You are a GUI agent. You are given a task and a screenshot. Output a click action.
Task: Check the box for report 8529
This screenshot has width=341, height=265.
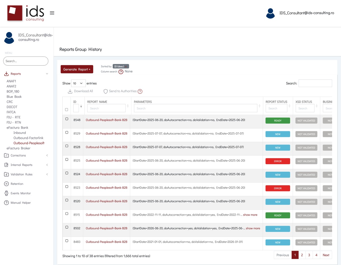(67, 132)
